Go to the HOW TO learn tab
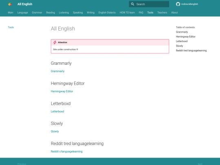220x165 pixels. [x=127, y=13]
